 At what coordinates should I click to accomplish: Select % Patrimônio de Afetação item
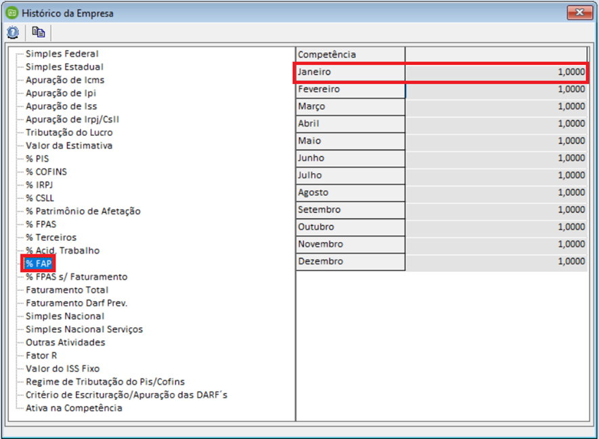click(x=83, y=211)
